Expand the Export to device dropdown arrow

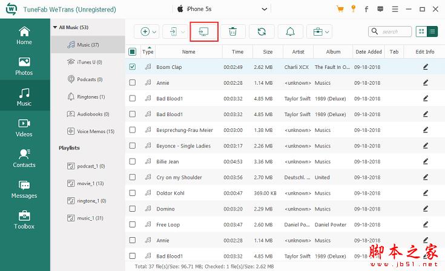coord(183,31)
